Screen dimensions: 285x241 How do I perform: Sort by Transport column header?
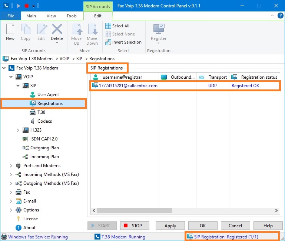(x=213, y=77)
